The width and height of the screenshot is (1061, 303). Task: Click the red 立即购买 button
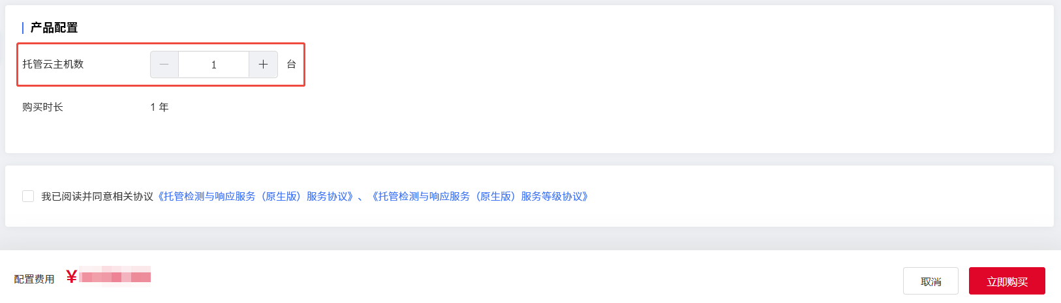(x=1007, y=281)
